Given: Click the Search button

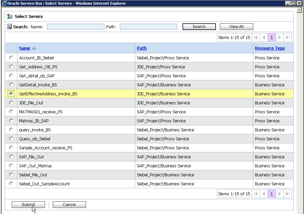Looking at the screenshot, I should (x=199, y=26).
